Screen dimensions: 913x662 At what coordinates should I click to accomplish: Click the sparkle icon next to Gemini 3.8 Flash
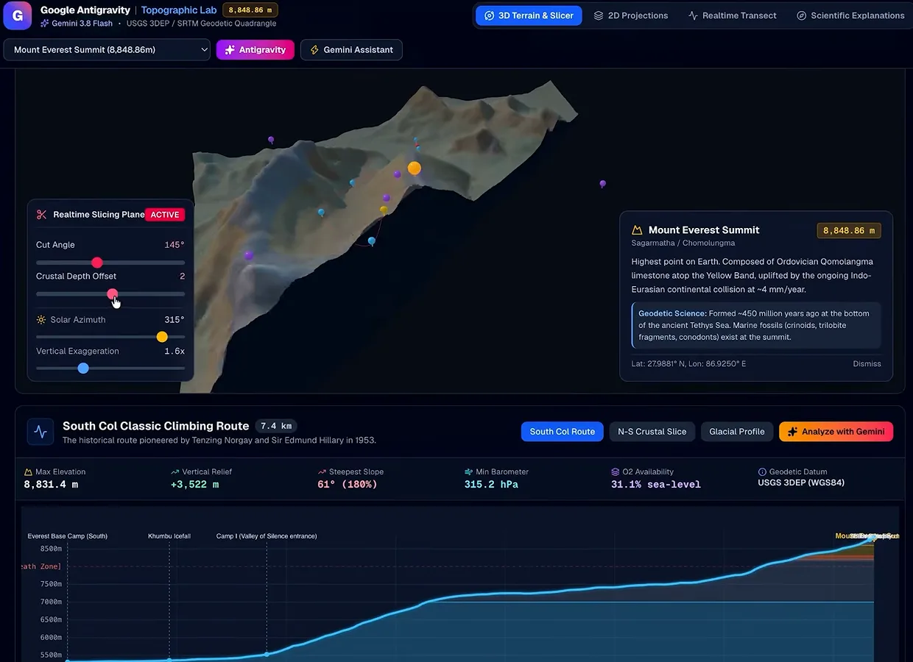(45, 24)
